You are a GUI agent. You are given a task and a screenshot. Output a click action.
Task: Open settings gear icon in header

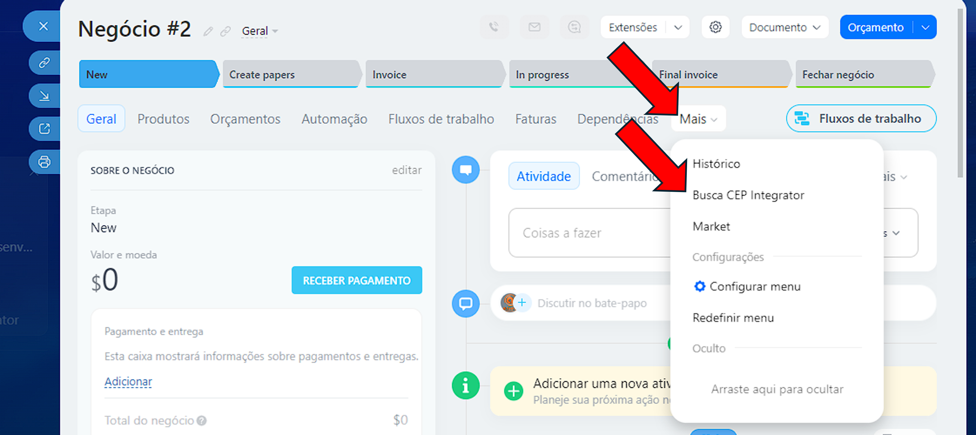tap(715, 27)
